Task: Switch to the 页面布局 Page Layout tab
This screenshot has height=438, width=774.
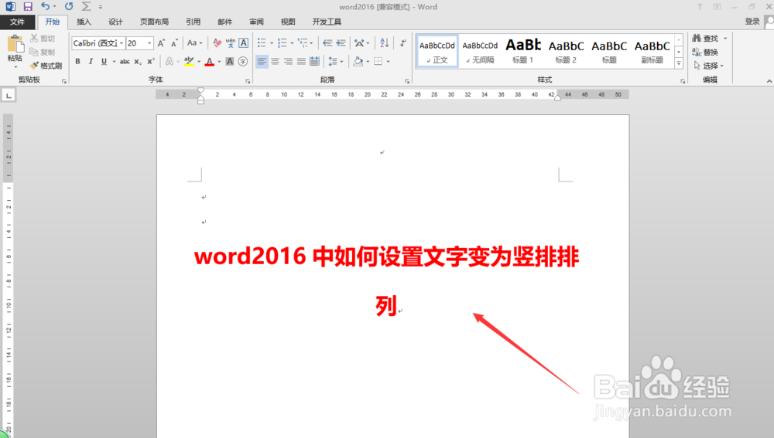Action: pyautogui.click(x=154, y=22)
